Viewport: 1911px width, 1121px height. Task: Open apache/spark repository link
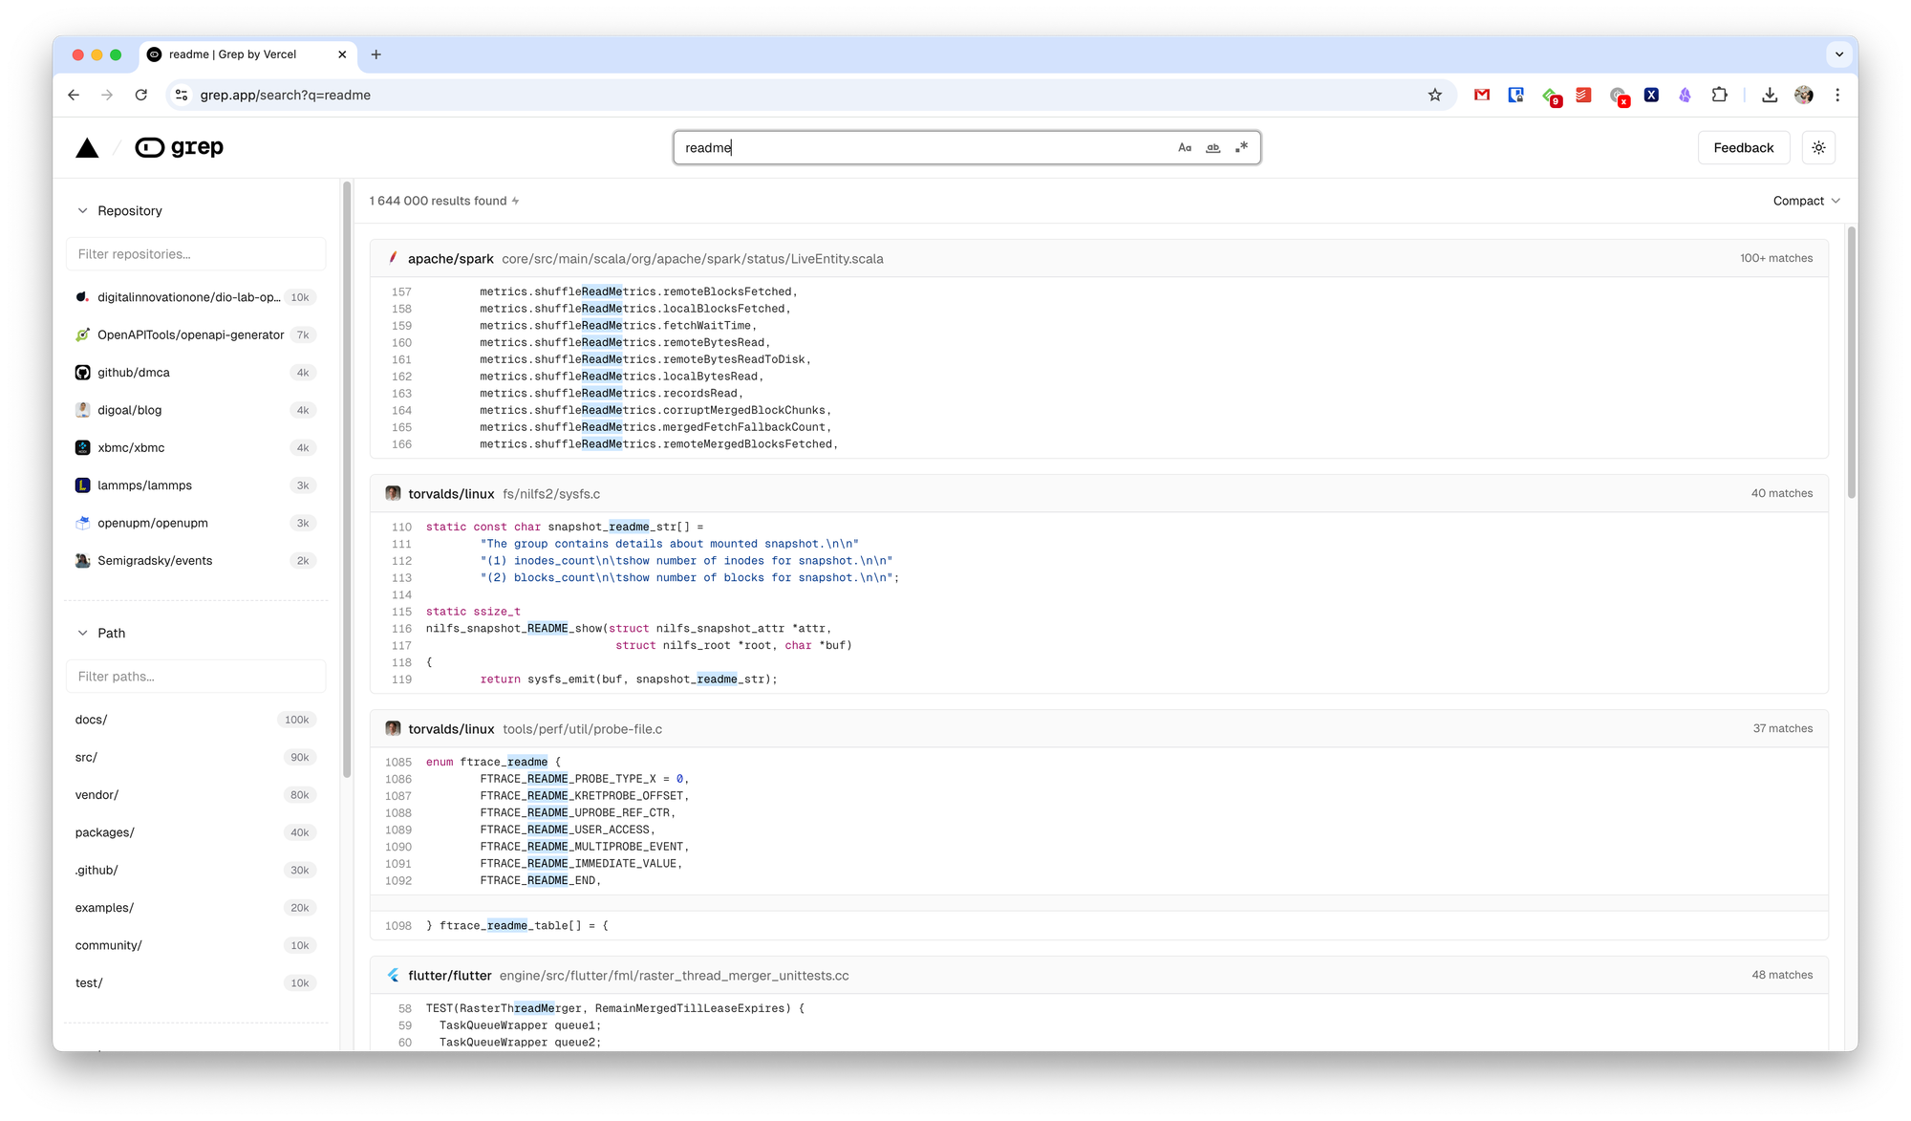[450, 259]
